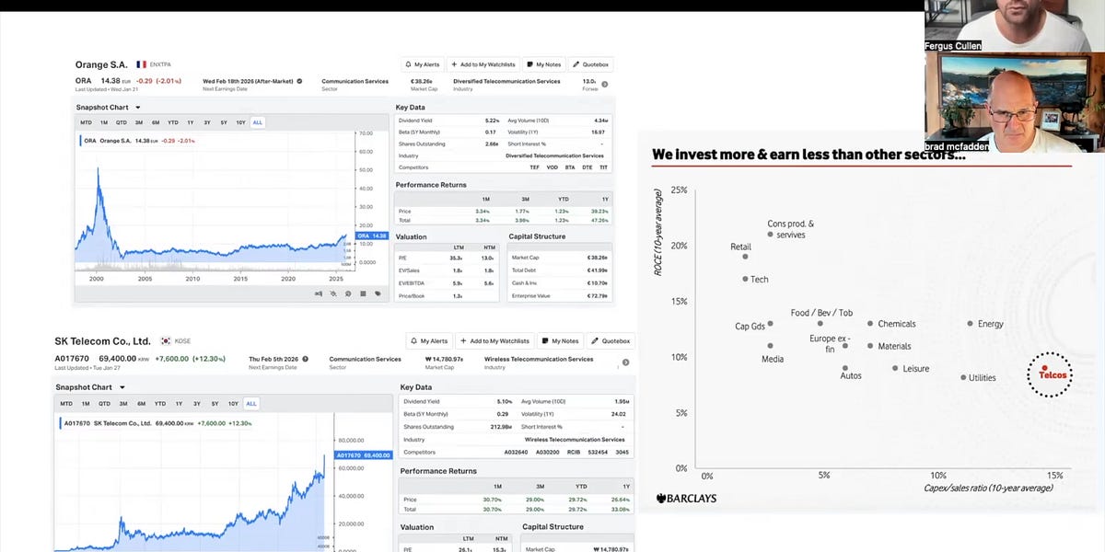This screenshot has height=552, width=1105.
Task: Select YTD range on Orange chart
Action: [x=173, y=122]
